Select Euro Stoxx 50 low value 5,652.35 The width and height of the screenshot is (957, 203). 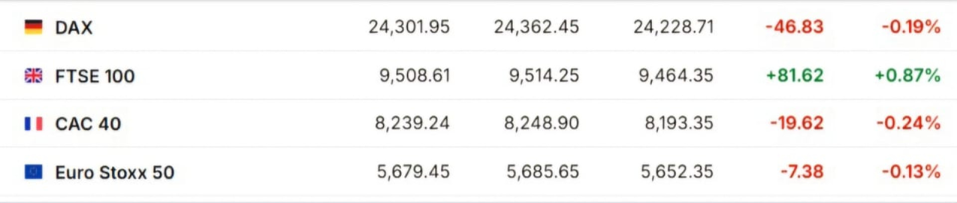pos(676,172)
